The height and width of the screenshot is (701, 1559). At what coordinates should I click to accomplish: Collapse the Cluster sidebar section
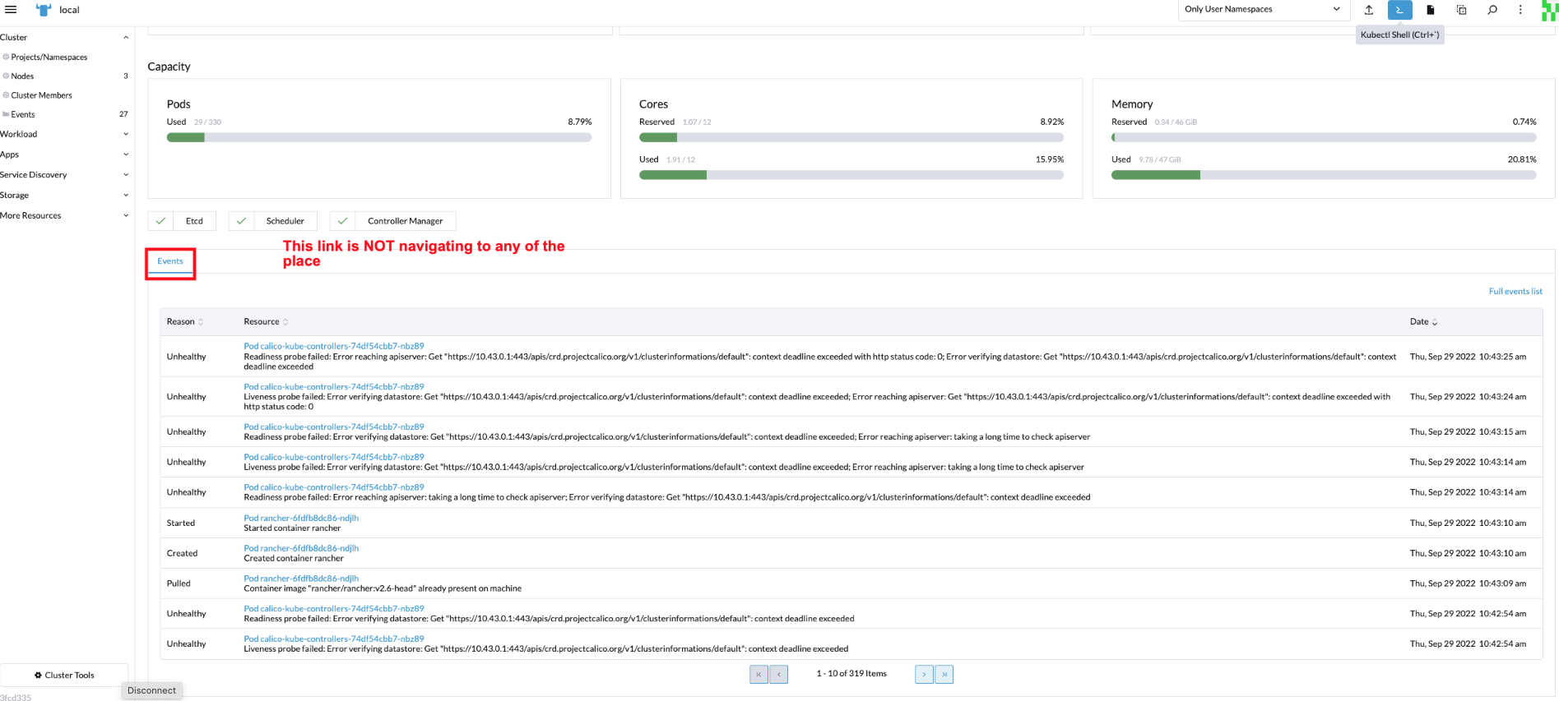pos(126,38)
